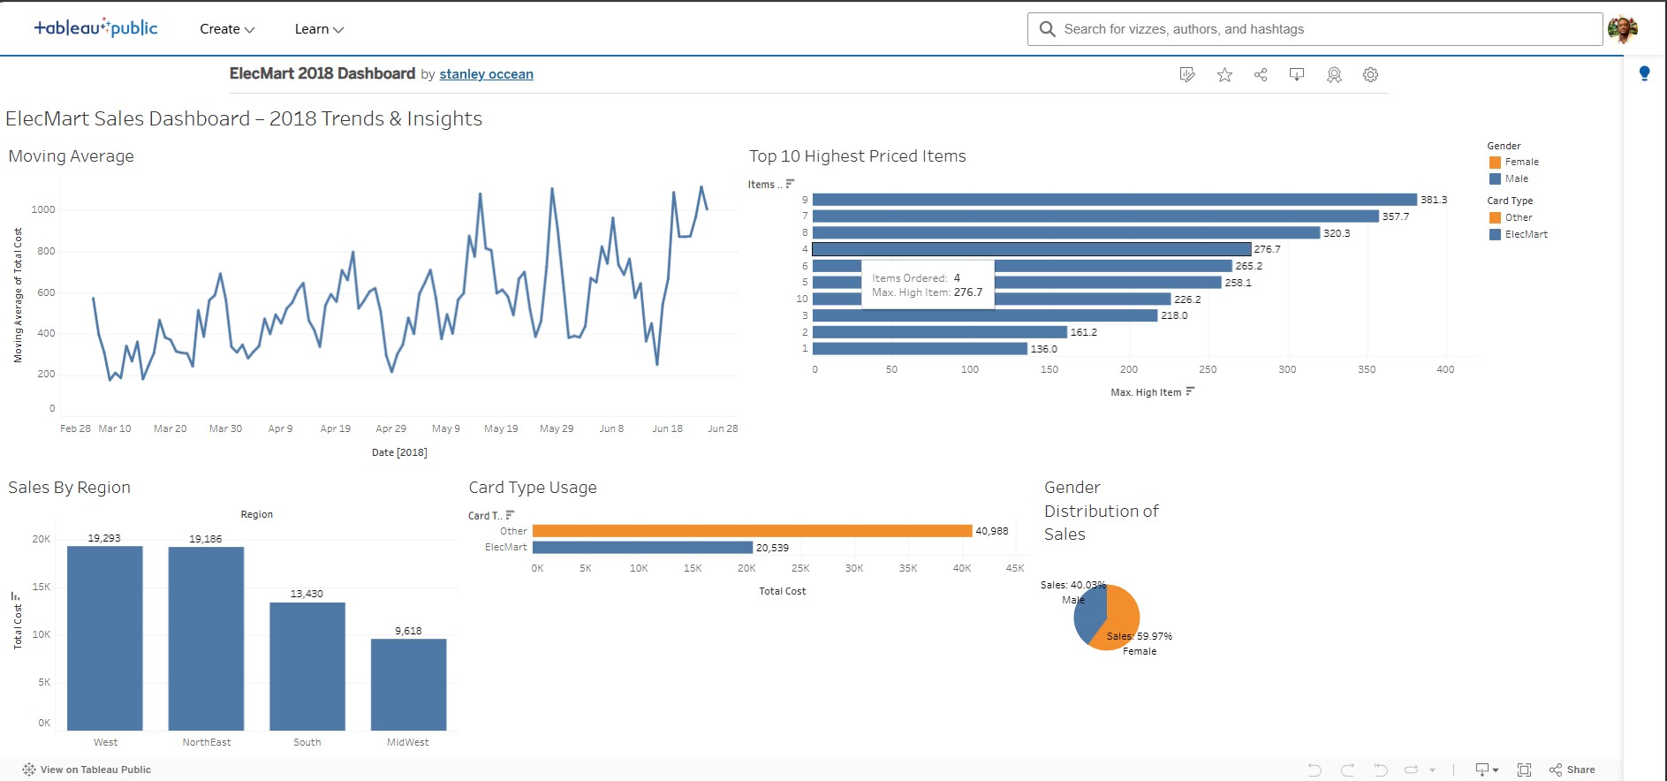
Task: Select Female orange swatch in Gender legend
Action: pos(1495,163)
